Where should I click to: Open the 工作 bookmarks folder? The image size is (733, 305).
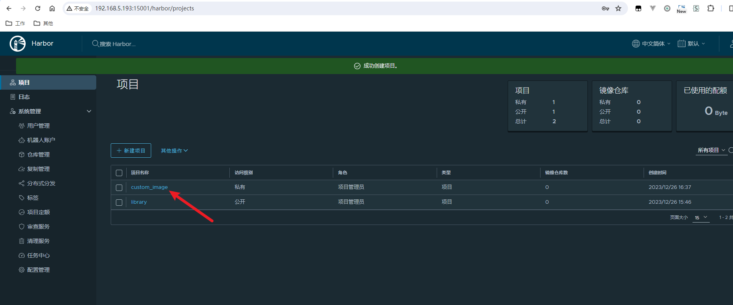[x=15, y=23]
